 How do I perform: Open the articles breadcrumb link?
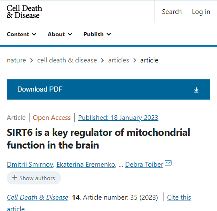click(x=118, y=60)
